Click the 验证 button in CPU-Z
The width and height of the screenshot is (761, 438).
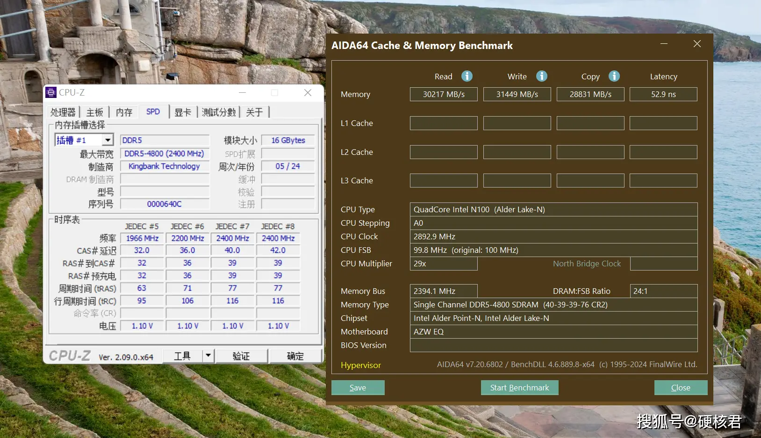tap(241, 356)
